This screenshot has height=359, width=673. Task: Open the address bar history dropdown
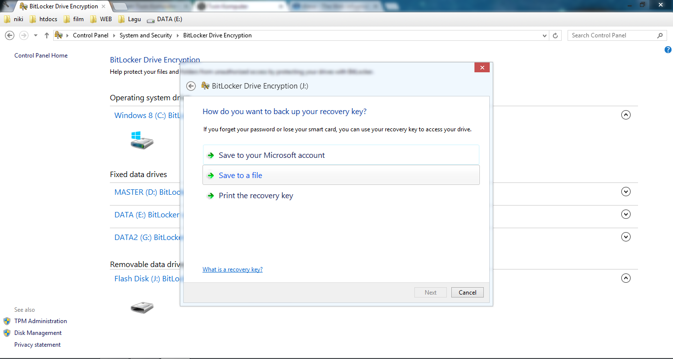click(544, 35)
